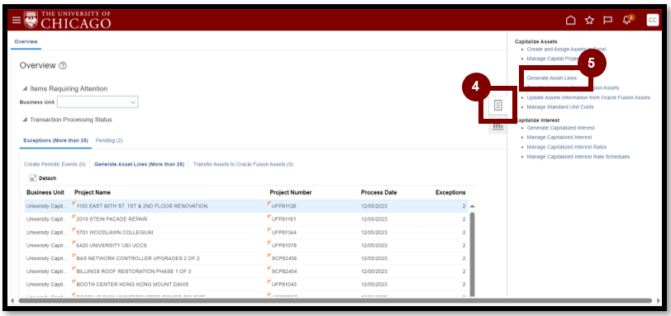Image resolution: width=671 pixels, height=316 pixels.
Task: Click Generate Asset Lines task link
Action: [x=552, y=78]
